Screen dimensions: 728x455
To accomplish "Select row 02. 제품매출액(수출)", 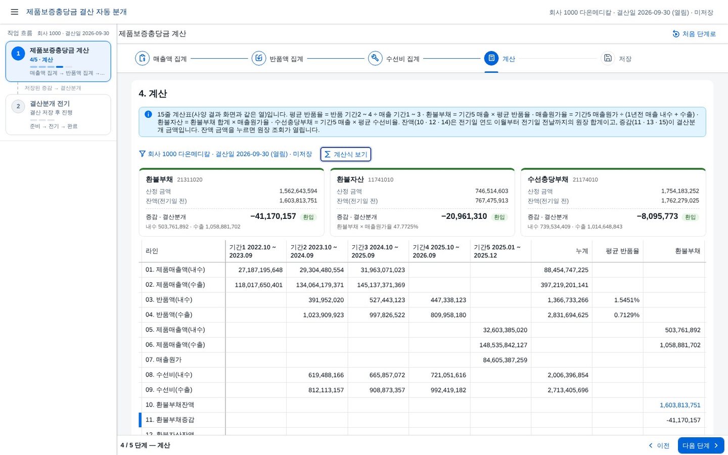I will pyautogui.click(x=422, y=285).
